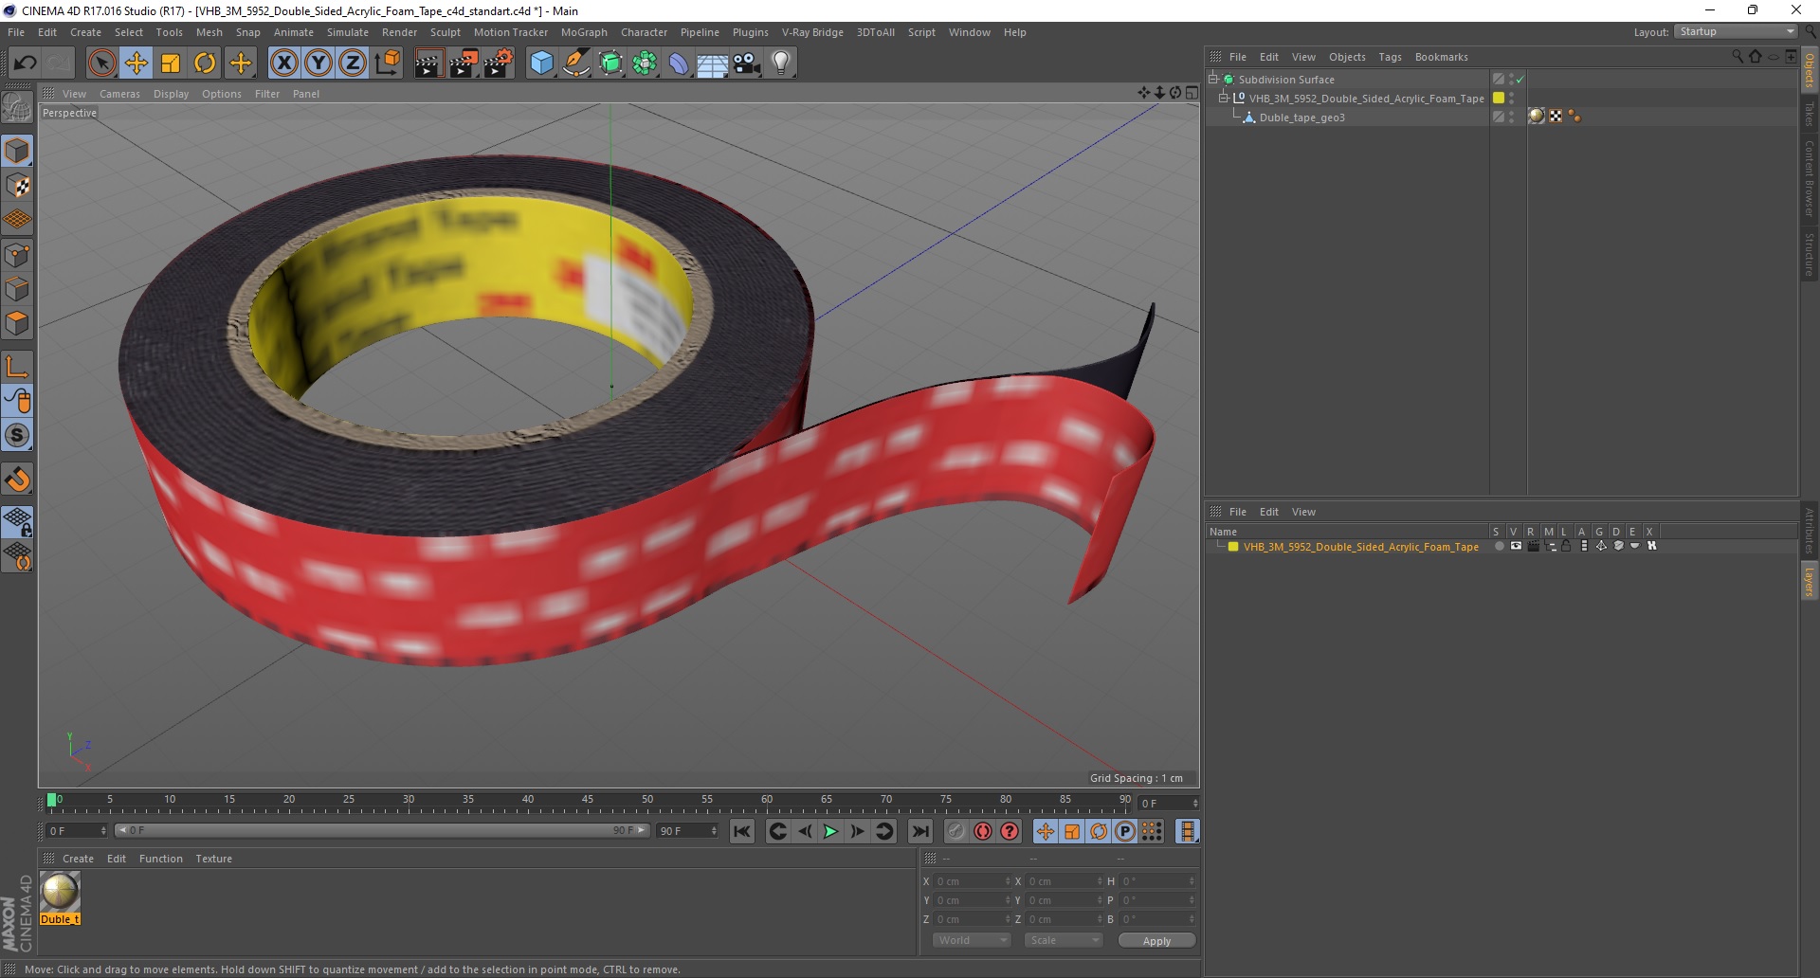This screenshot has width=1820, height=978.
Task: Add a Camera object
Action: click(747, 63)
